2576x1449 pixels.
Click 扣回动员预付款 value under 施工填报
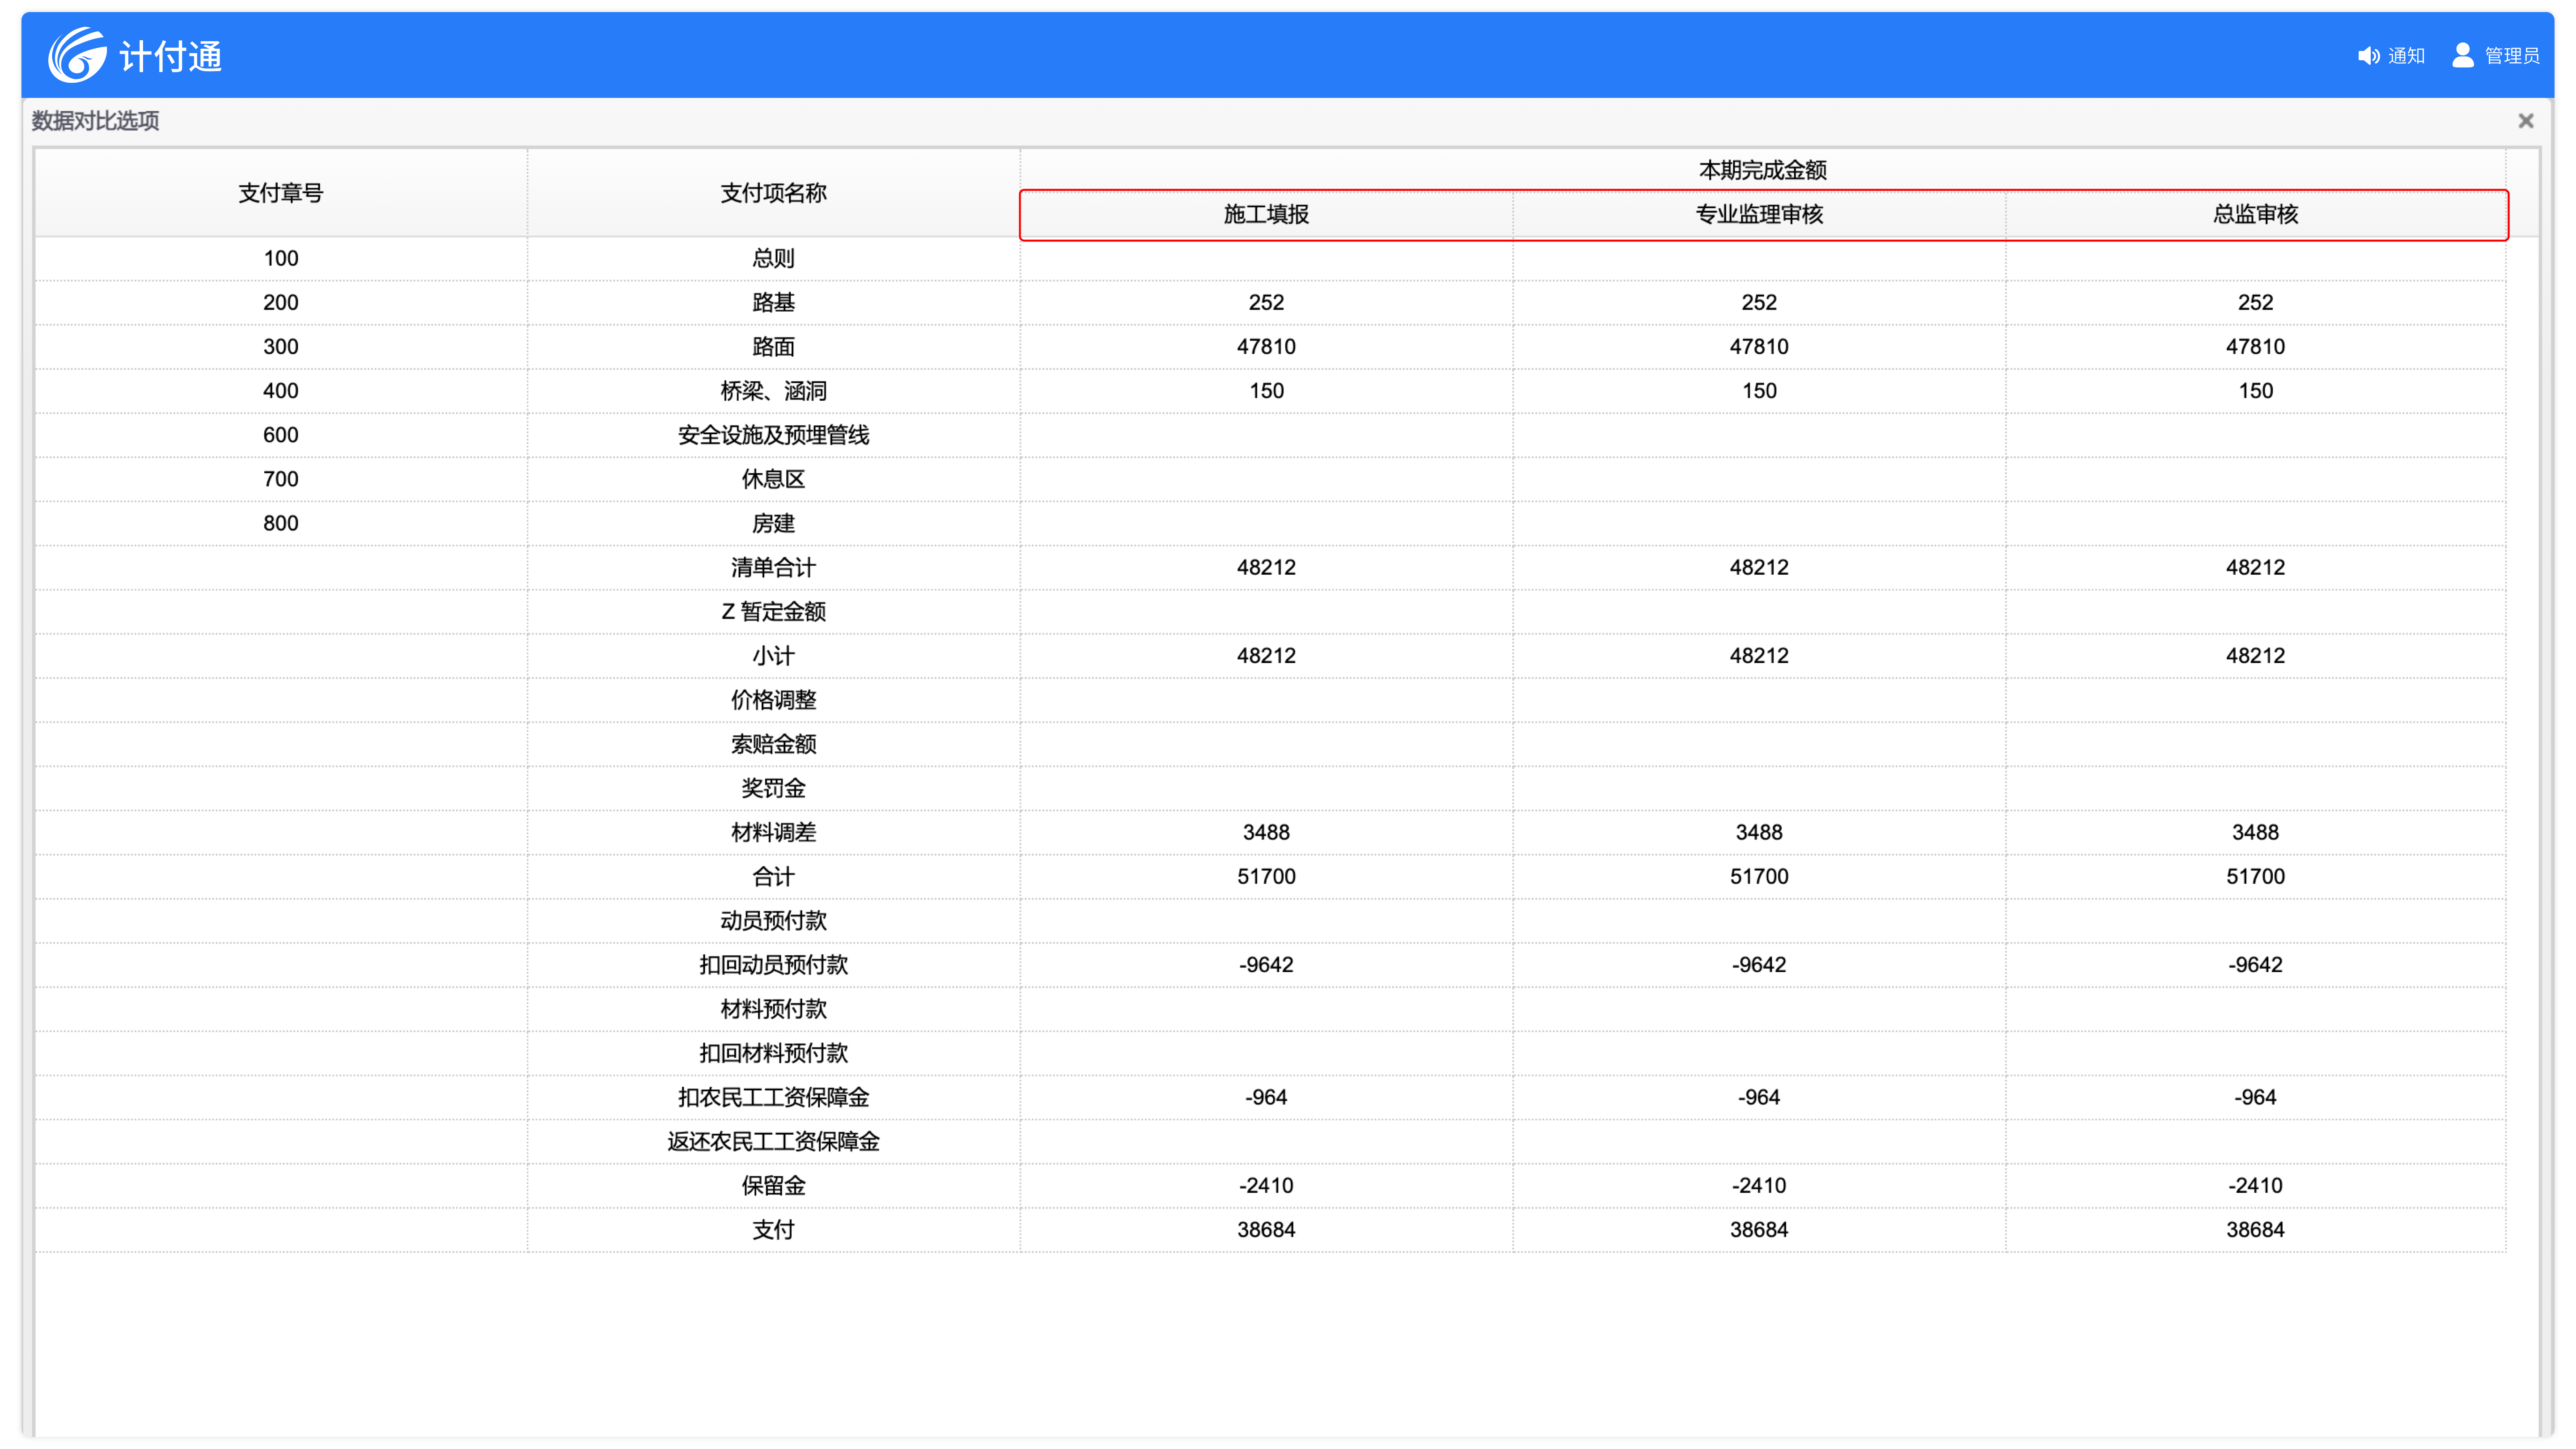1266,964
